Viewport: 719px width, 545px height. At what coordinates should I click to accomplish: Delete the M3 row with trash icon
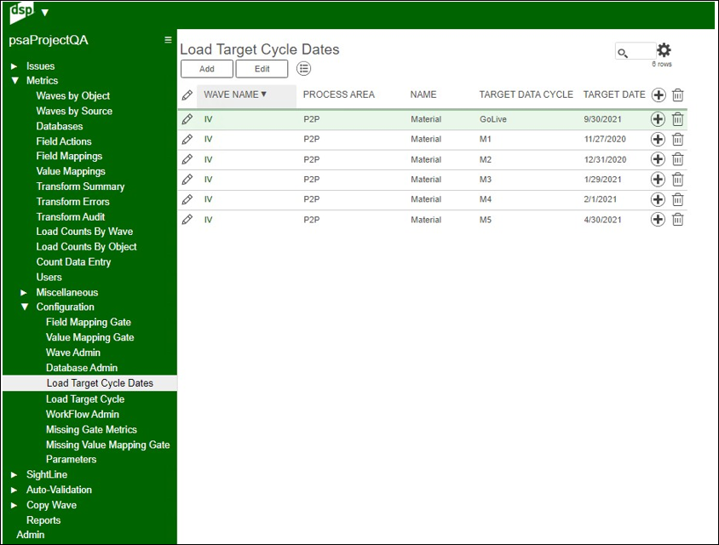[677, 179]
